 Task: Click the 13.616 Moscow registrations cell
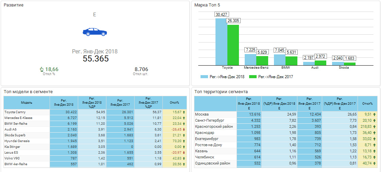click(248, 115)
